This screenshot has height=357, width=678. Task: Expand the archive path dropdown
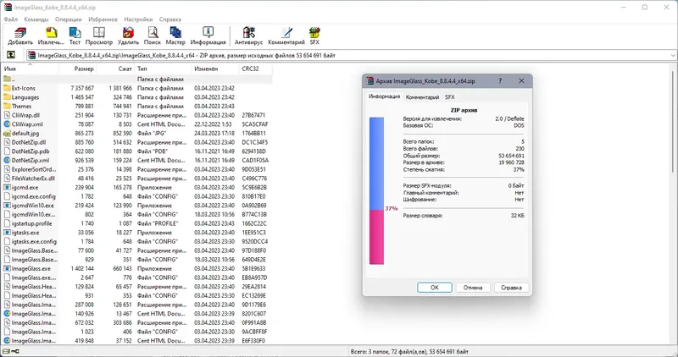point(673,55)
